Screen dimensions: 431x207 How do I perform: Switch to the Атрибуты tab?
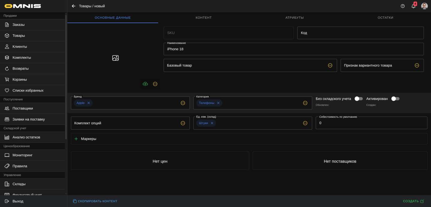[295, 18]
